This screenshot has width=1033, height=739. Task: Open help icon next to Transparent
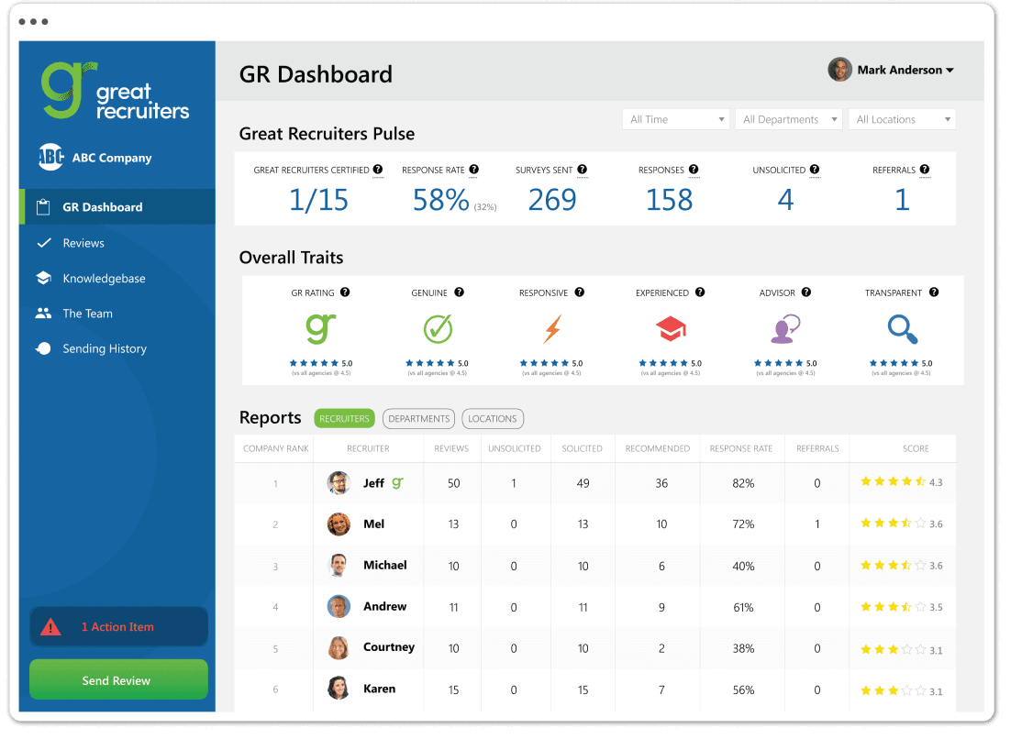tap(934, 292)
